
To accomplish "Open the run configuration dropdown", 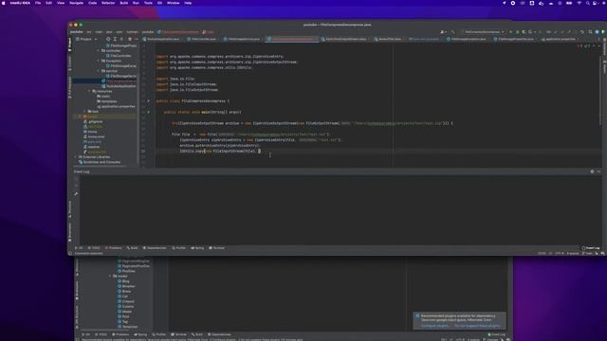I will point(484,32).
